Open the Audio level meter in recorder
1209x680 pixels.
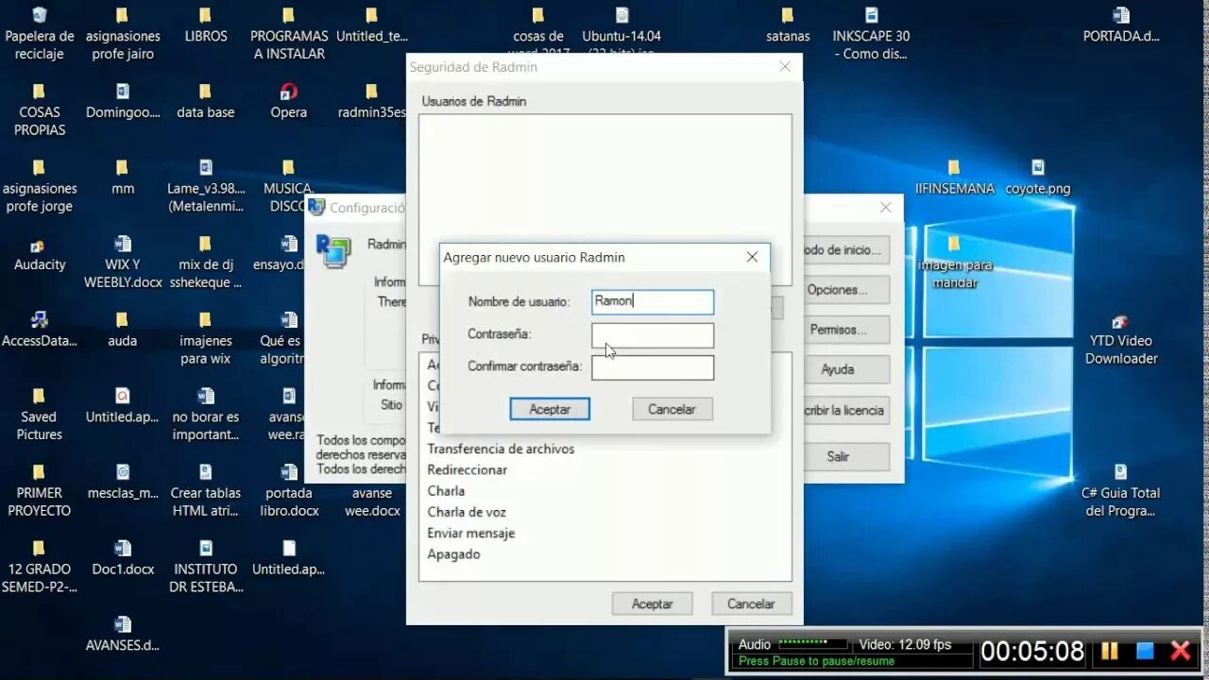(x=813, y=643)
